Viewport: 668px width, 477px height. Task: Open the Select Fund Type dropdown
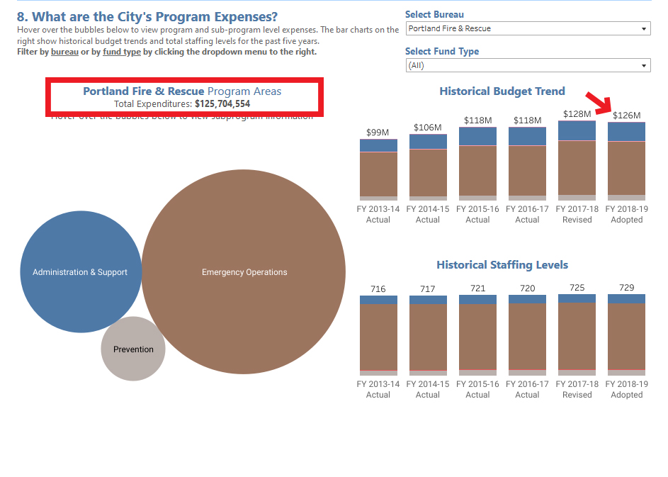(528, 66)
